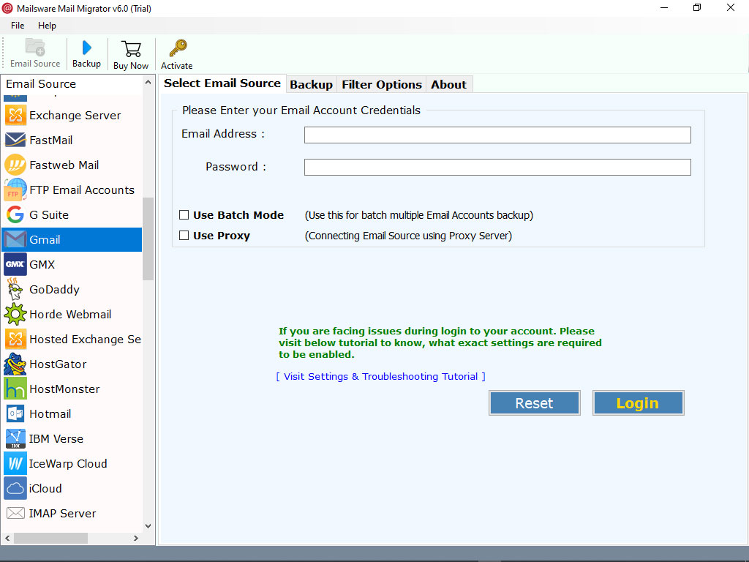Focus the Email Address input field
The width and height of the screenshot is (749, 562).
[x=497, y=135]
